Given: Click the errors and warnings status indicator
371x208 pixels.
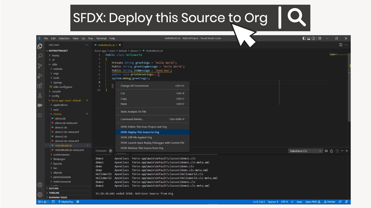Looking at the screenshot, I should click(x=43, y=202).
